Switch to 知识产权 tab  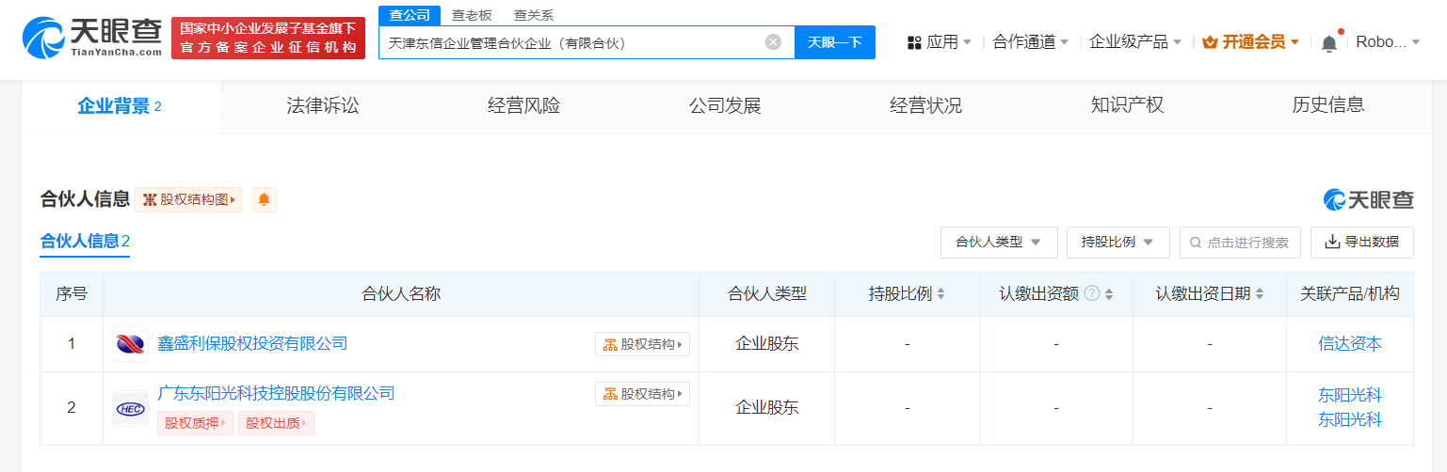[1127, 105]
